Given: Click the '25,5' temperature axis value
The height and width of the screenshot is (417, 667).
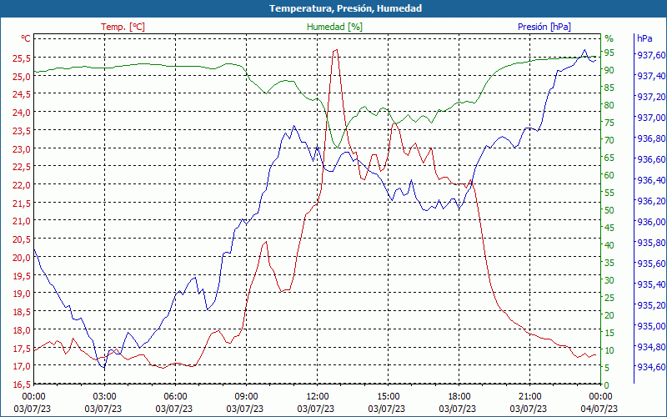Looking at the screenshot, I should 23,58.
